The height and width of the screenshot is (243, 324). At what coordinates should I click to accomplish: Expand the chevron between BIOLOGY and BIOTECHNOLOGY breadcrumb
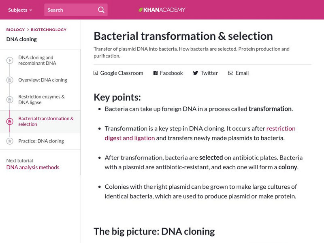click(x=27, y=30)
